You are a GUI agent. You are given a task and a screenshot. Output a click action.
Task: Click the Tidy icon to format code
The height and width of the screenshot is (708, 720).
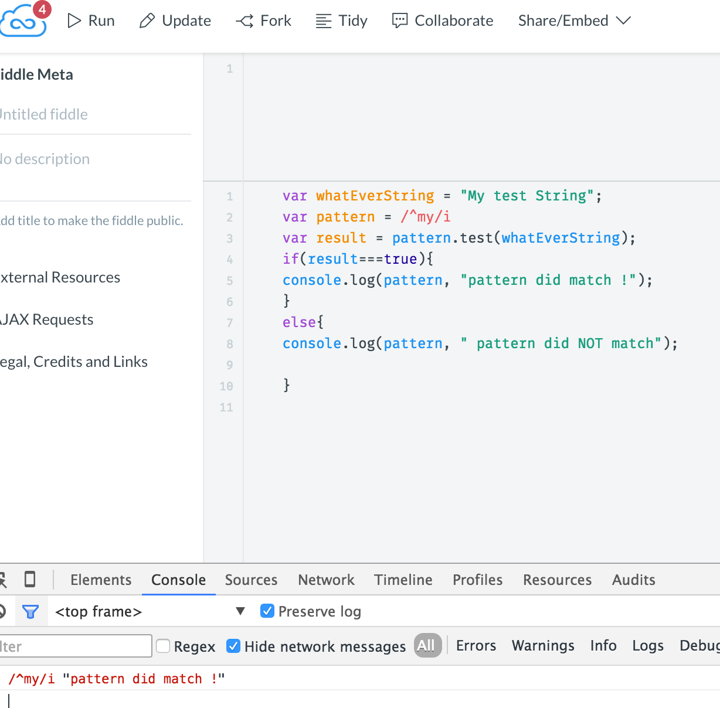click(x=323, y=21)
